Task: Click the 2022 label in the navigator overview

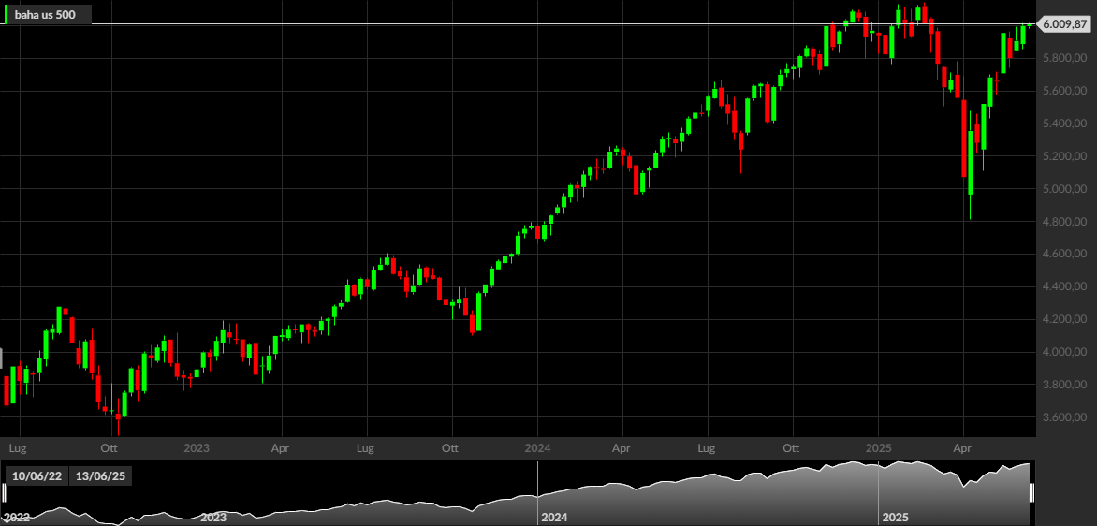Action: pos(15,518)
